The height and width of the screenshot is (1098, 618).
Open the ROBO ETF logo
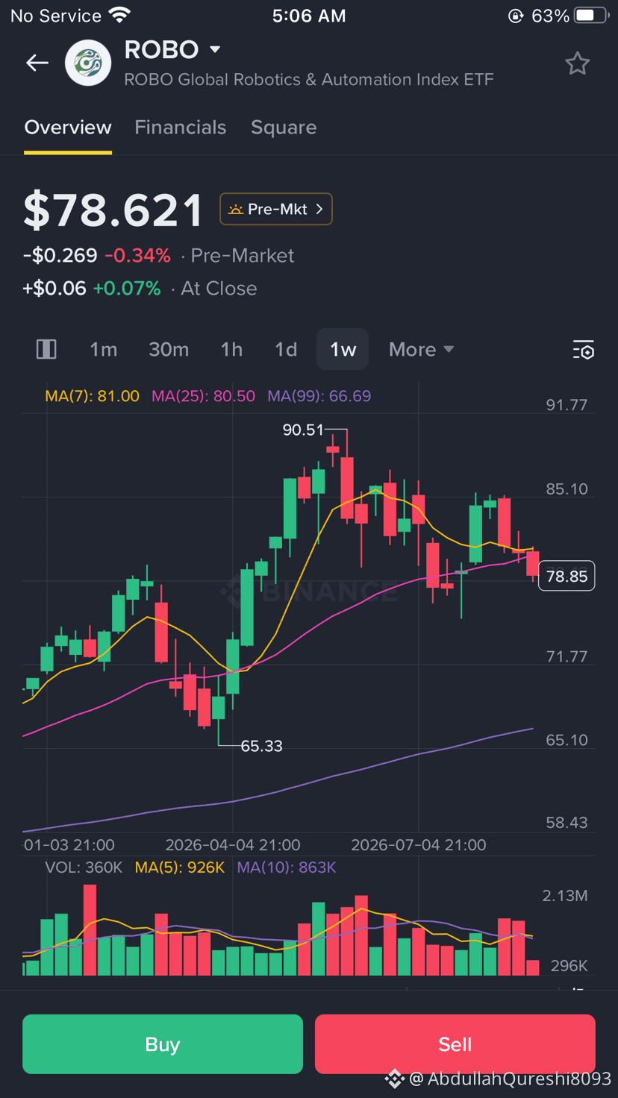88,63
